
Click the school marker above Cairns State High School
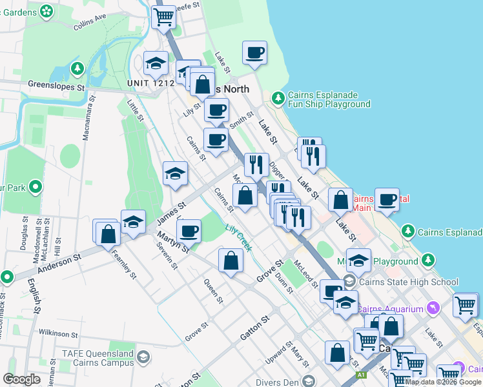[358, 261]
